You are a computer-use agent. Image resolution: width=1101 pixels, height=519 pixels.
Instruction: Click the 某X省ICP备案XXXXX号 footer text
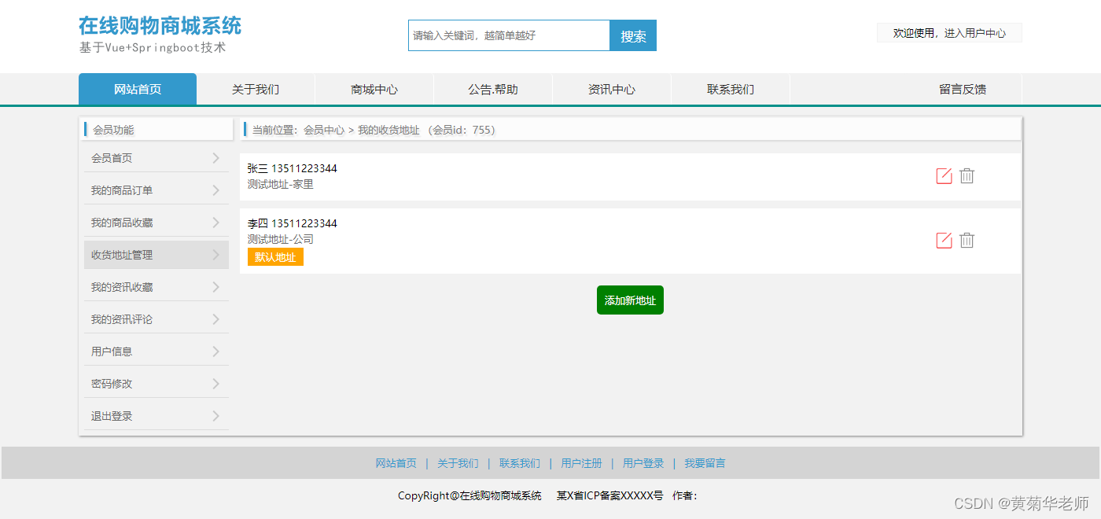tap(609, 495)
